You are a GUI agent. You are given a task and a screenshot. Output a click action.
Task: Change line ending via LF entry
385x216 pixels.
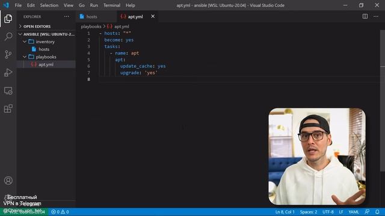[341, 212]
